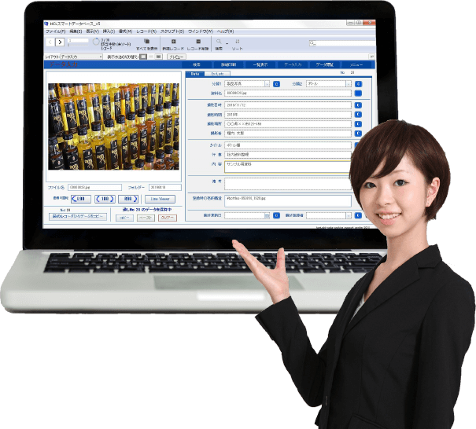Open the ヘルプ(H) menu
The image size is (476, 429).
coord(225,31)
